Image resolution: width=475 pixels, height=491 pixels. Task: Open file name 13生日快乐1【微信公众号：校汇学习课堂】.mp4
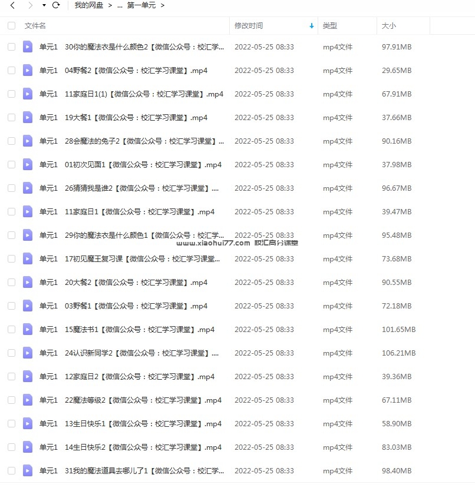(x=130, y=424)
